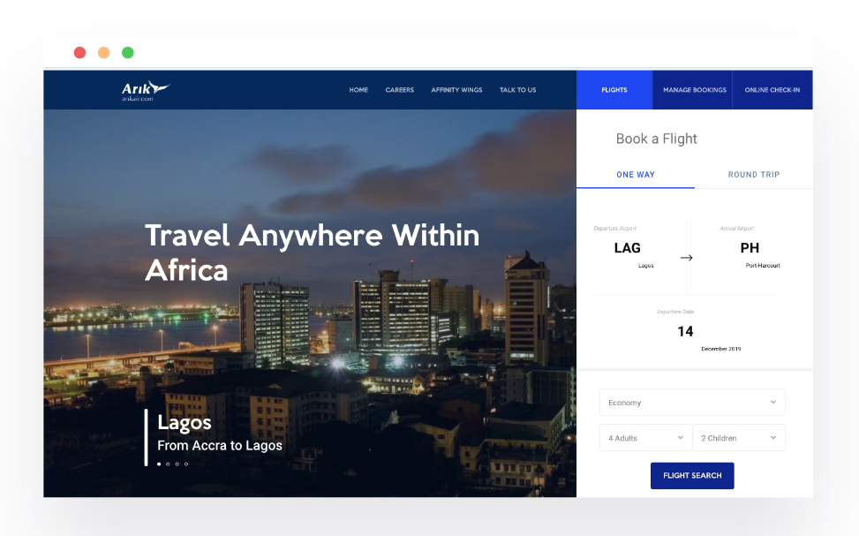Click the Arik Air logo

point(146,90)
